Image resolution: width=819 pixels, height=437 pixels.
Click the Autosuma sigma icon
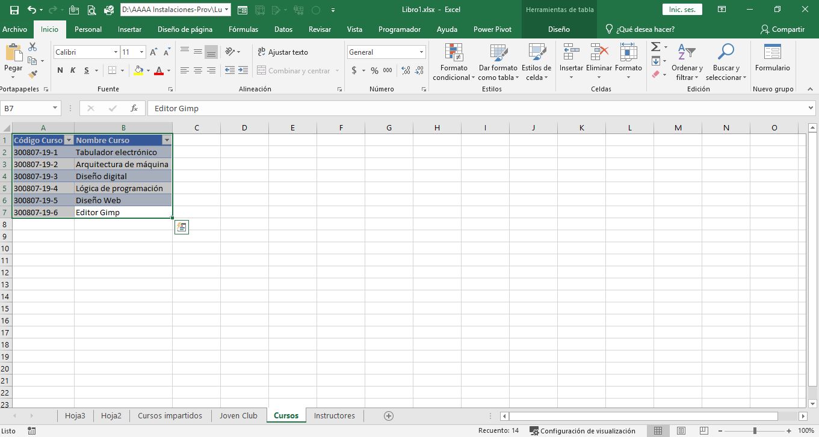pyautogui.click(x=656, y=47)
